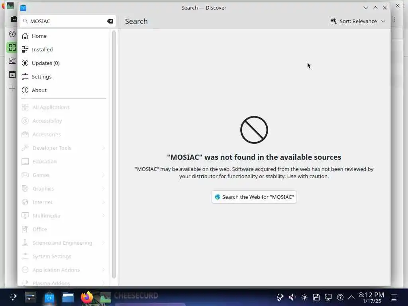Screen dimensions: 408x306
Task: Launch Firefox from the taskbar
Action: 86,297
